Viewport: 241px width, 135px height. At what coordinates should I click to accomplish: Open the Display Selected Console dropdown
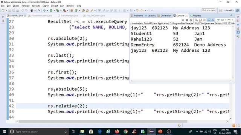coord(226,20)
